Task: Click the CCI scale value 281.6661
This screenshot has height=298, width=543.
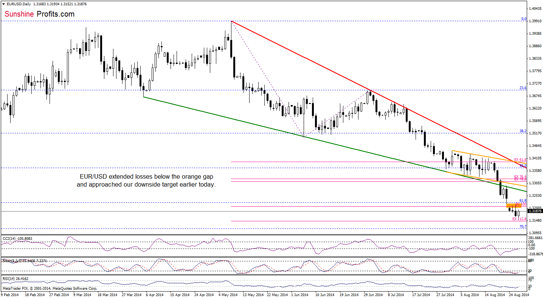Action: [535, 238]
